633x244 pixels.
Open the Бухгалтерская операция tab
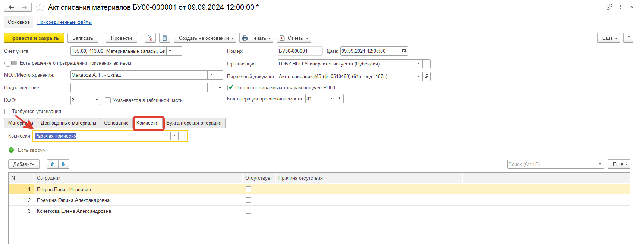[x=193, y=123]
